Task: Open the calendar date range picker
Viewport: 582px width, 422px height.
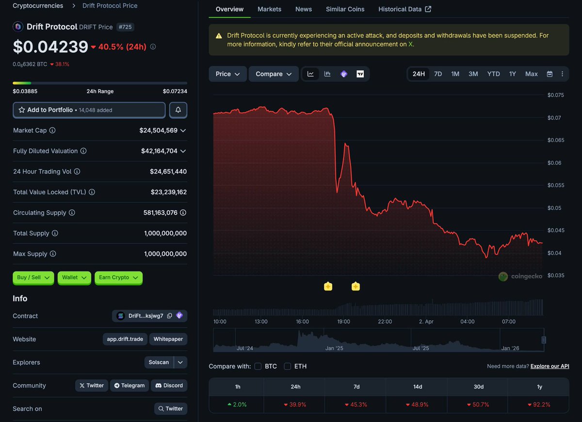Action: click(550, 74)
